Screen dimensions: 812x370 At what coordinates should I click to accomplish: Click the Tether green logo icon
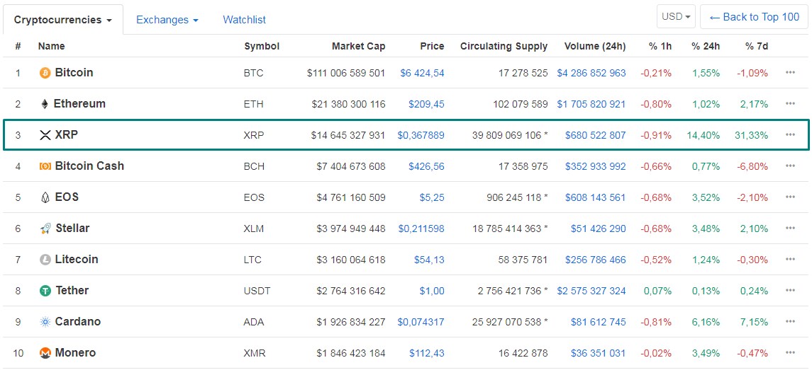coord(45,291)
